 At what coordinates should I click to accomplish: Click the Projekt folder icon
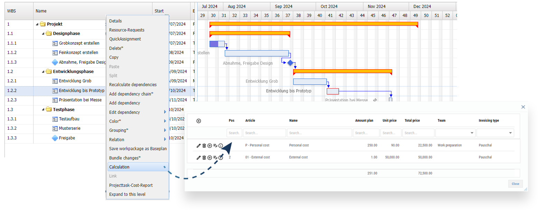point(43,24)
